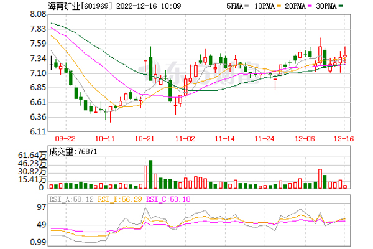Select the 12-06 date marker
This screenshot has width=373, height=249.
(x=304, y=139)
